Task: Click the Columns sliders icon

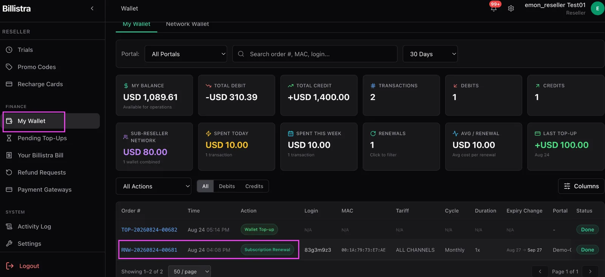Action: coord(567,186)
